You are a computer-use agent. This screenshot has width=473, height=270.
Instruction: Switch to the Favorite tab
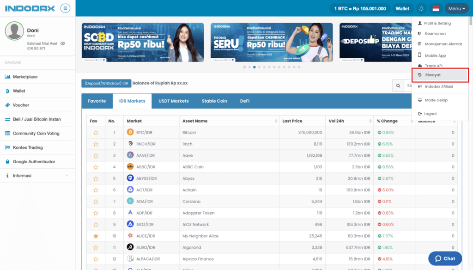pyautogui.click(x=97, y=101)
